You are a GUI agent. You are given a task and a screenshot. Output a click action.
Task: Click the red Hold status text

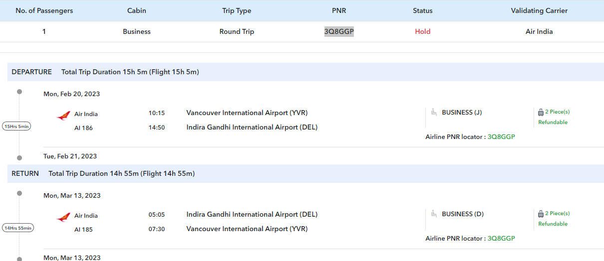(422, 31)
